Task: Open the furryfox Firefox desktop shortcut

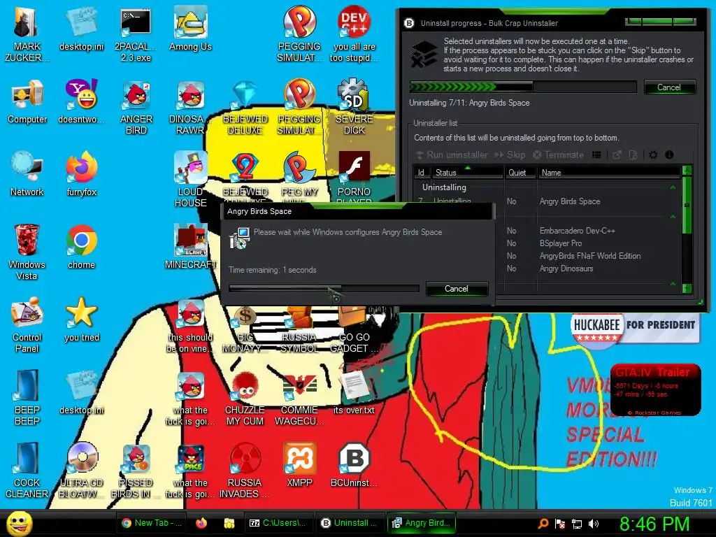Action: [81, 175]
